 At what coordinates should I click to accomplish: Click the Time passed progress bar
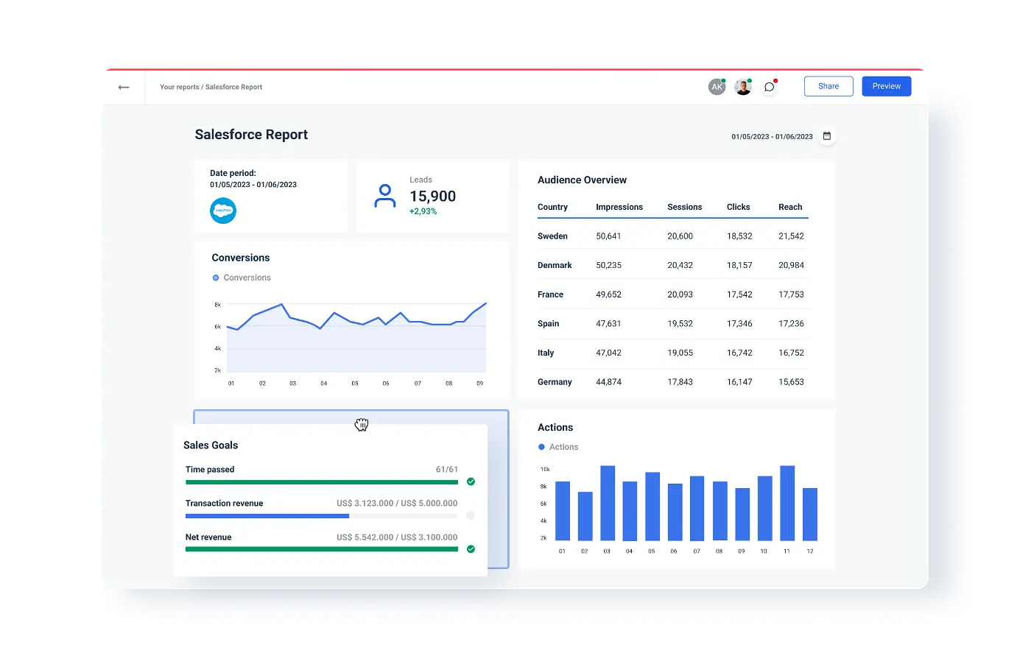(322, 482)
